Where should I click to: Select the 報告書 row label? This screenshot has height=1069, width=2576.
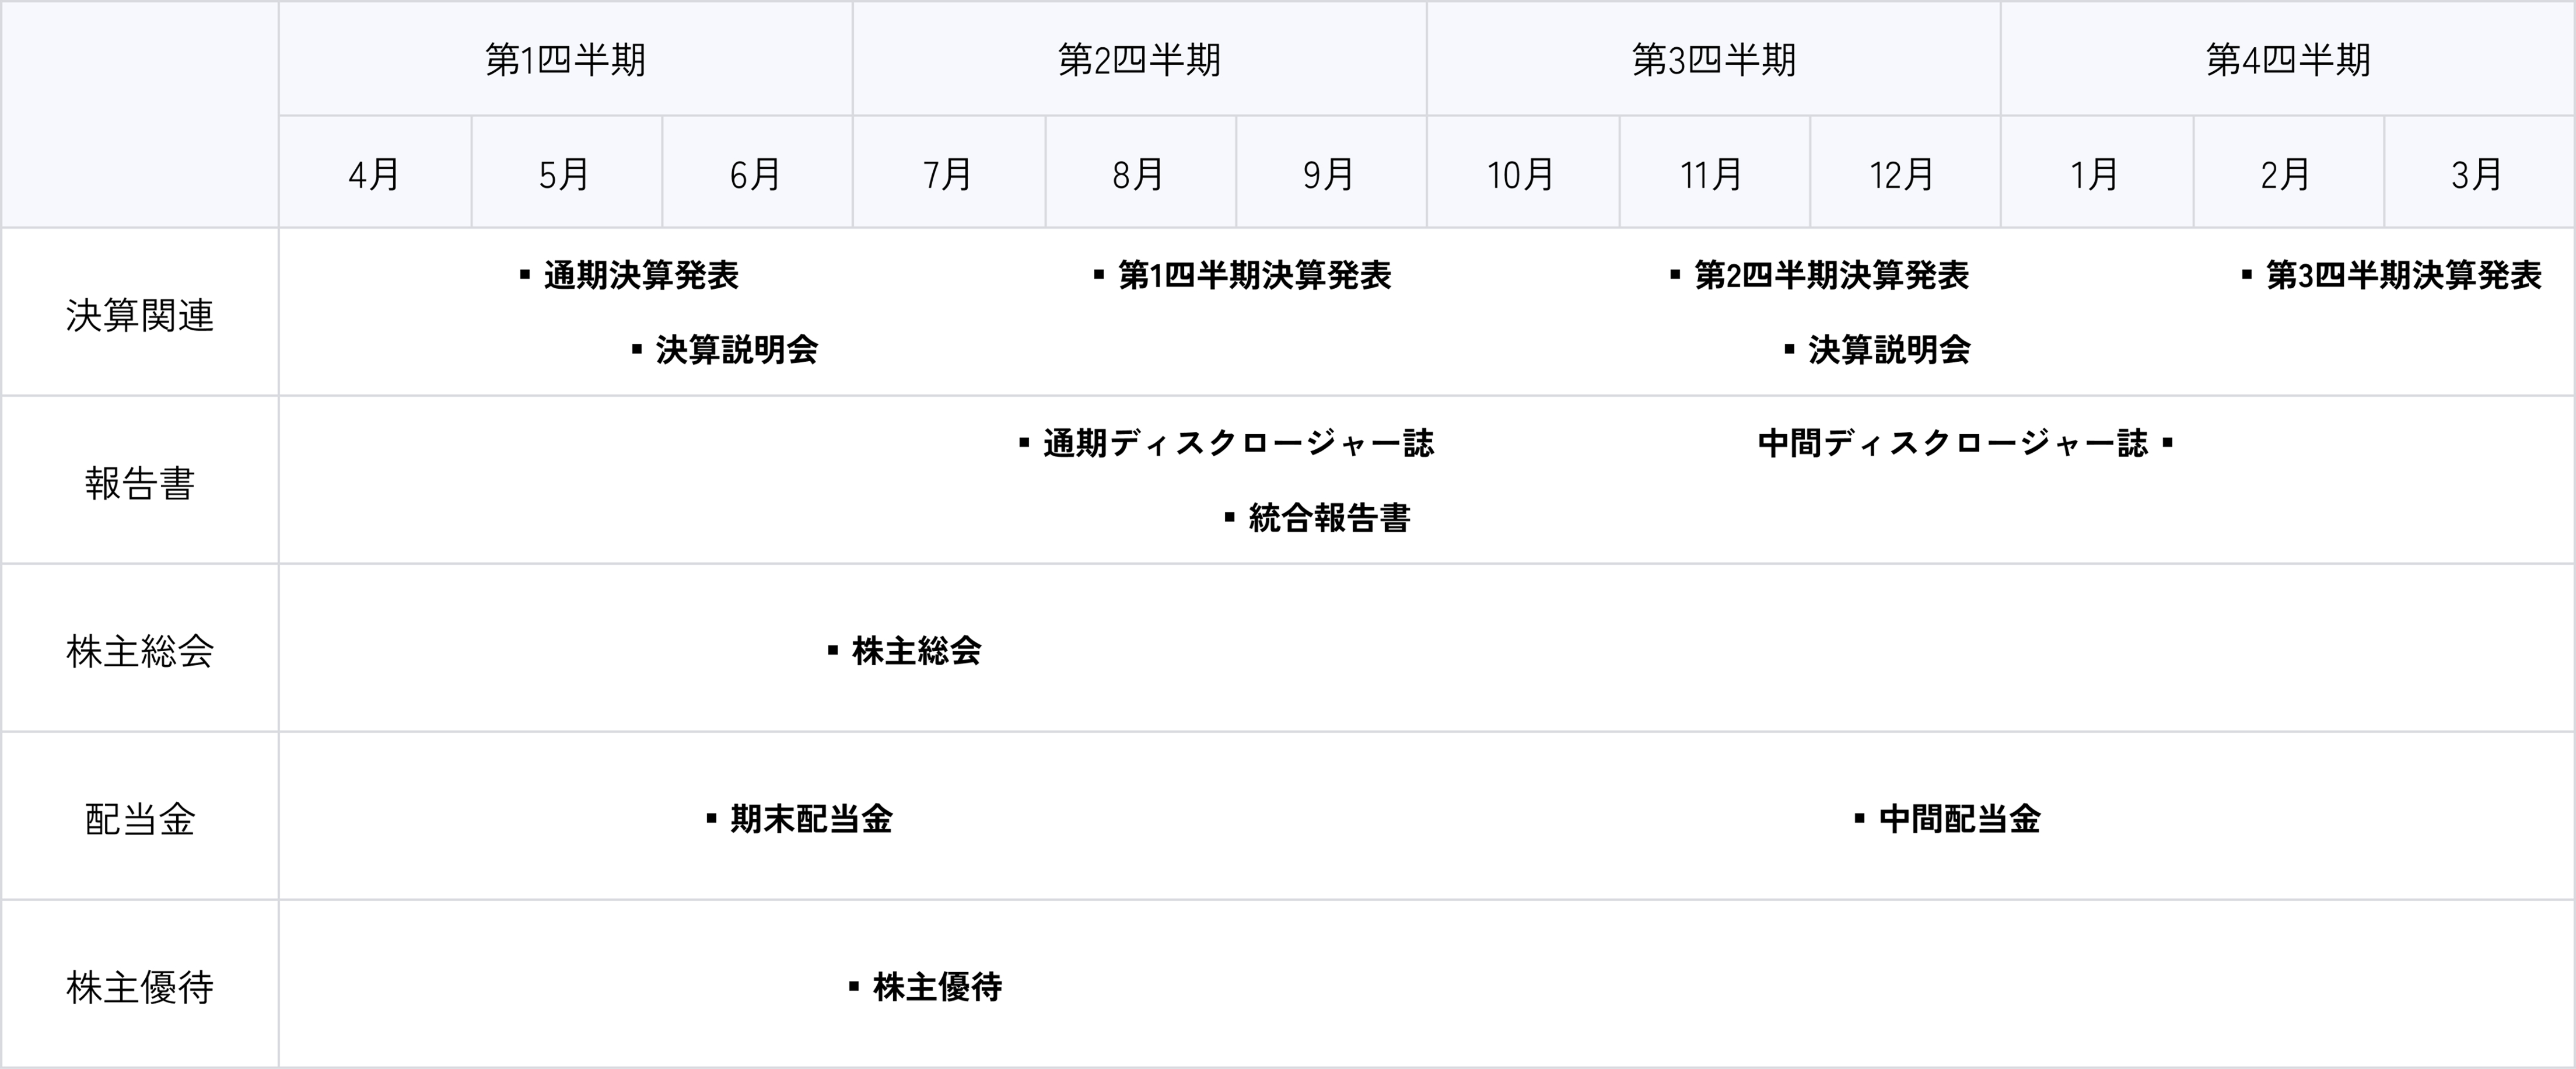140,483
